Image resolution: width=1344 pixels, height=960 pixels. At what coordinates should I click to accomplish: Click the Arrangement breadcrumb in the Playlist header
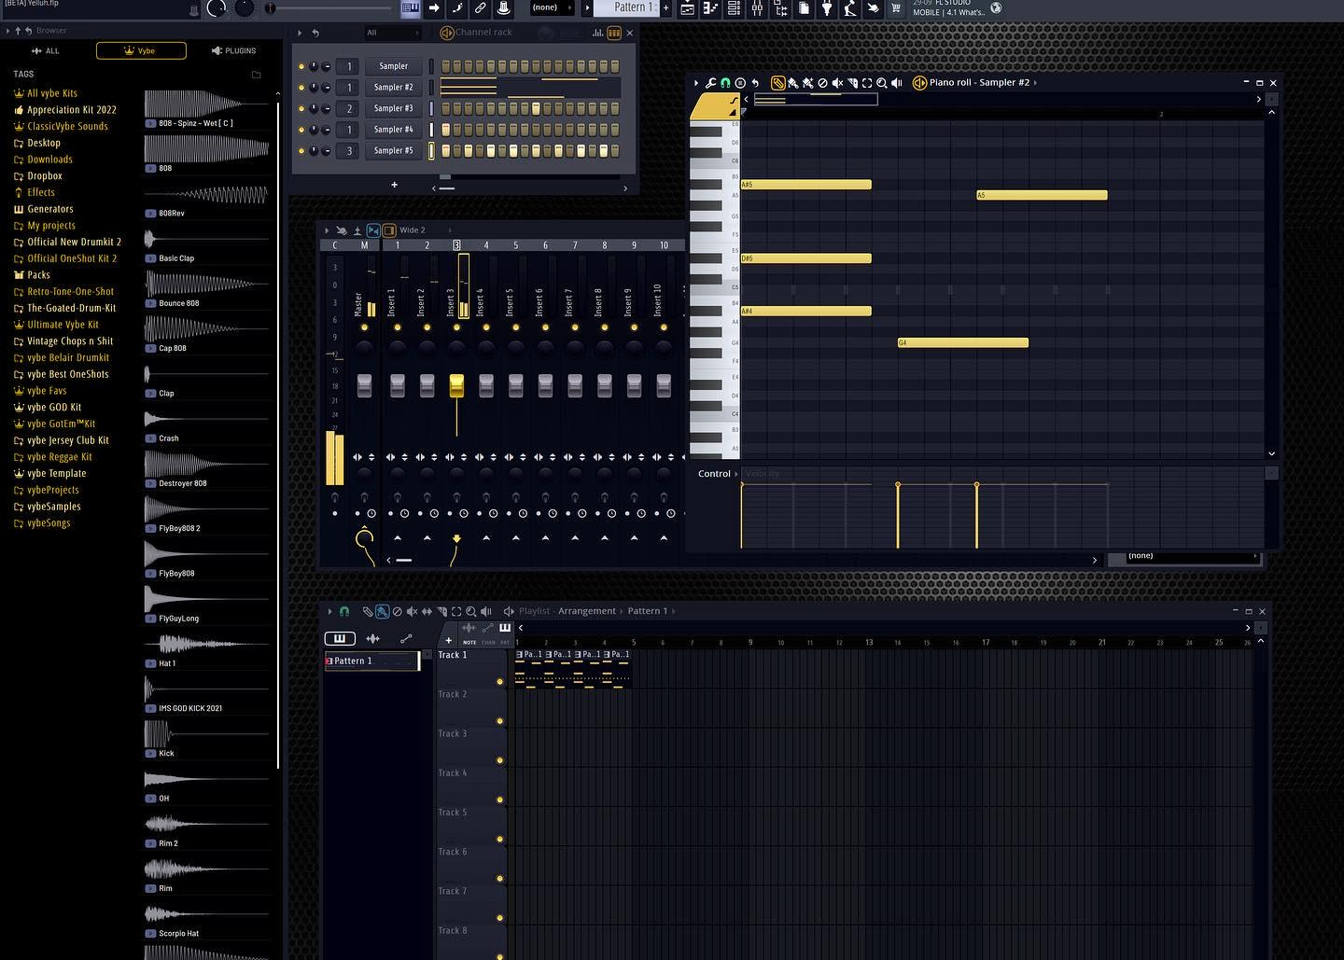click(586, 610)
